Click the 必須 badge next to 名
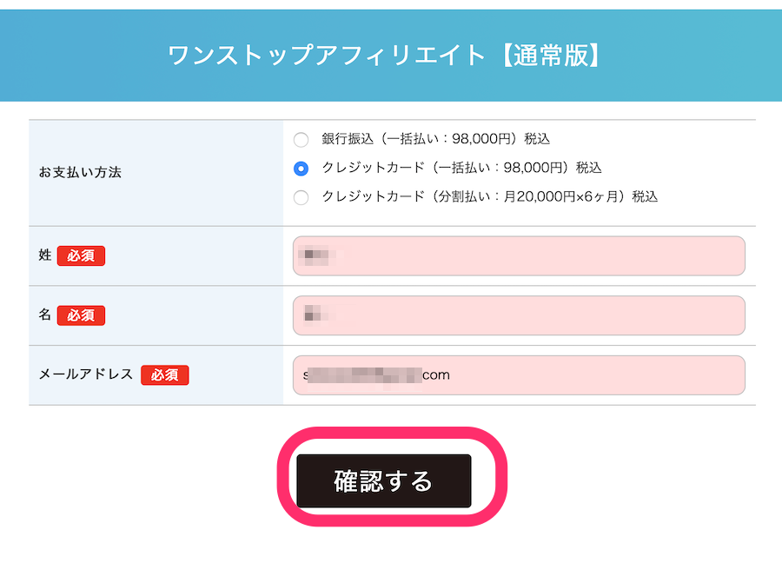This screenshot has height=563, width=782. click(81, 315)
